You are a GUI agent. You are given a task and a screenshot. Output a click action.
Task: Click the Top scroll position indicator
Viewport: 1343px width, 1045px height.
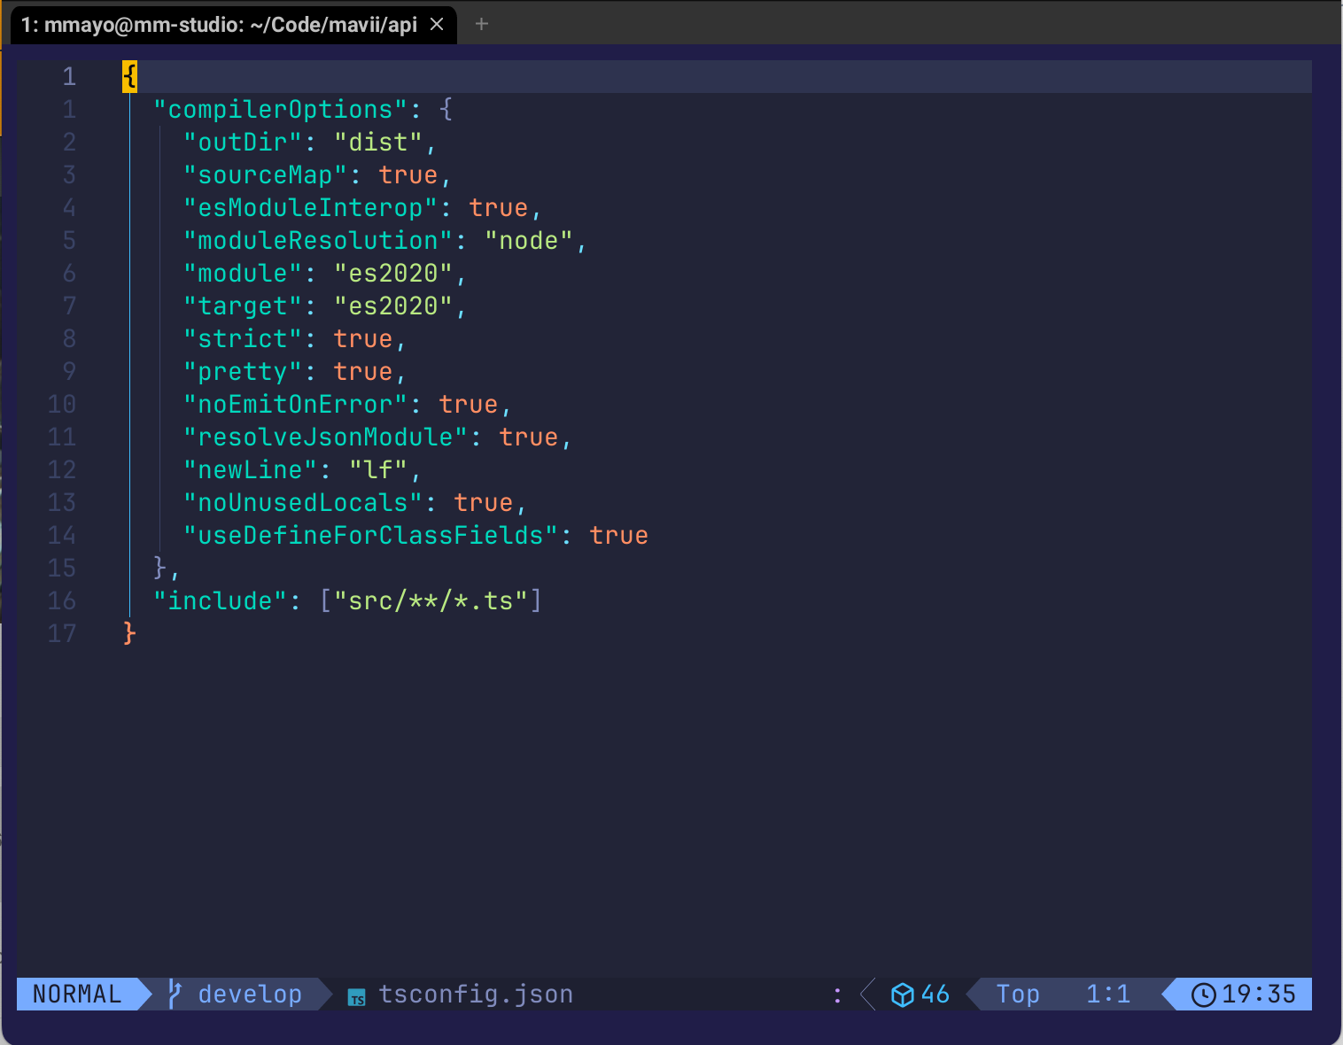pyautogui.click(x=1018, y=995)
